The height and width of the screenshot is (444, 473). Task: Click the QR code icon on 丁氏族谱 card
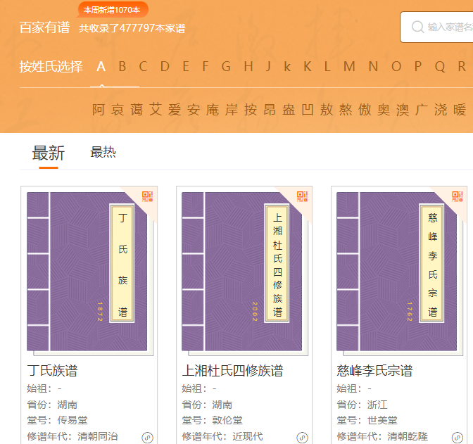(x=147, y=196)
